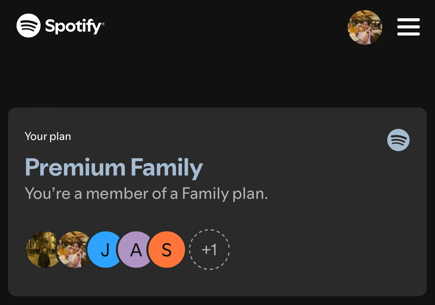Select the orange S member avatar
The image size is (435, 305).
[166, 250]
